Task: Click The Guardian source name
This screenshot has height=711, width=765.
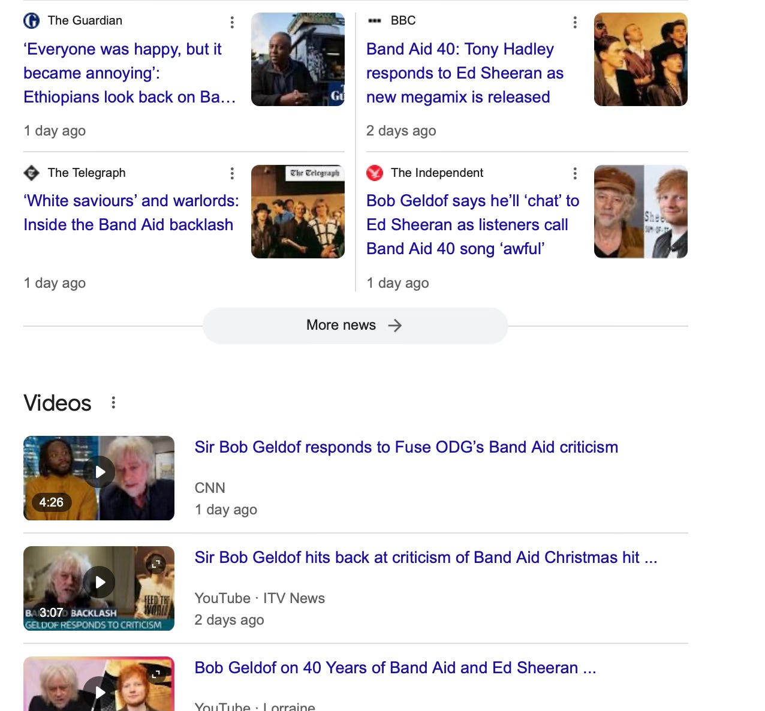Action: [85, 20]
